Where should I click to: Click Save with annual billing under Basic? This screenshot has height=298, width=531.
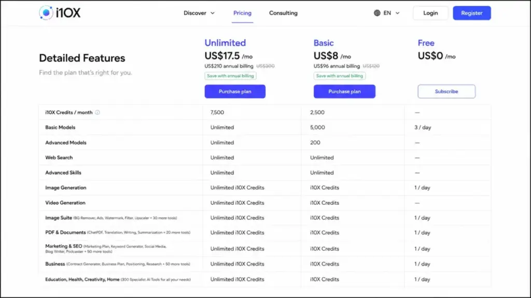(339, 76)
